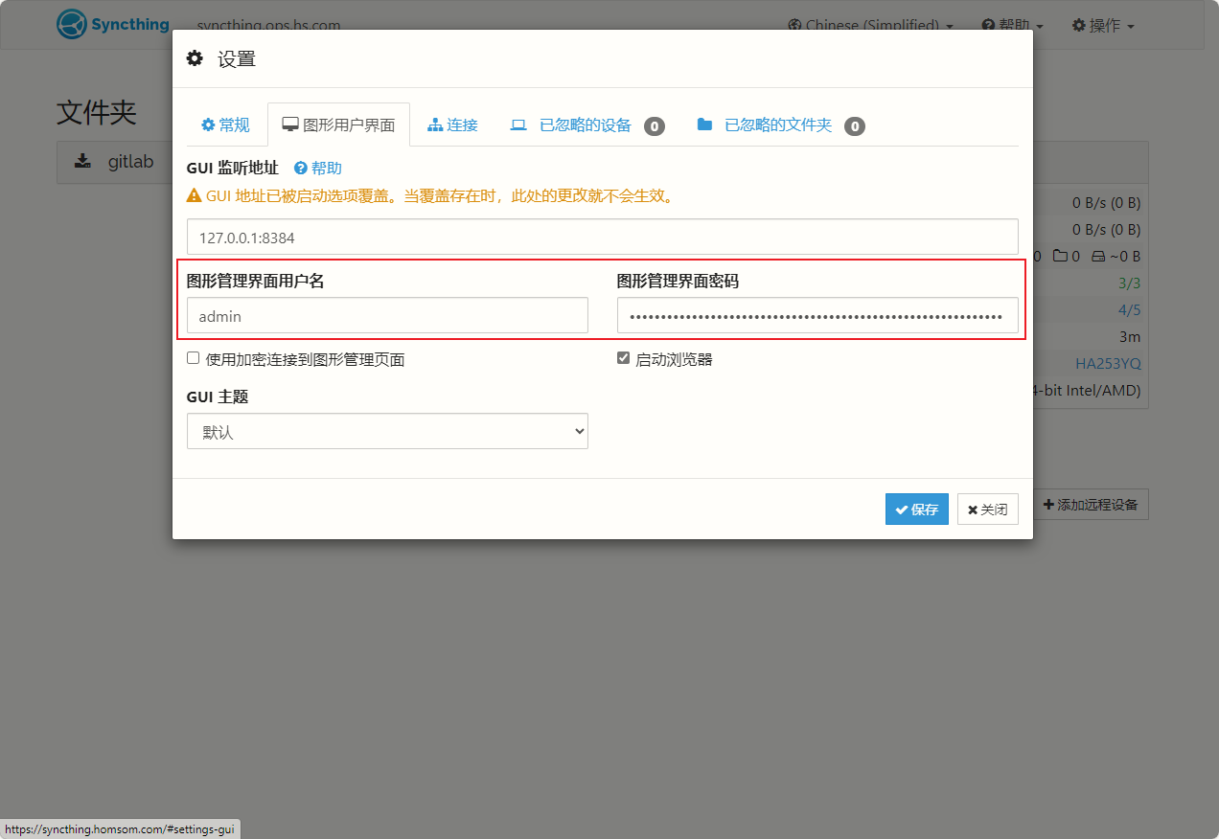The image size is (1219, 839).
Task: Click the gear icon beside 设置 title
Action: [x=195, y=58]
